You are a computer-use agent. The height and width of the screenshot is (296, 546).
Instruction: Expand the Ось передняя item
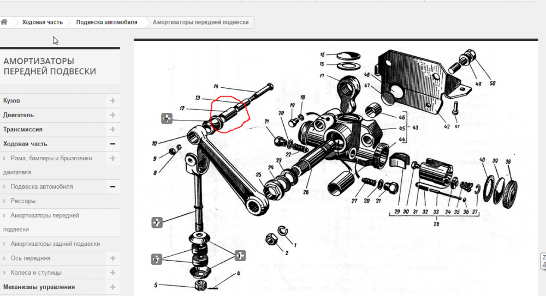(112, 258)
